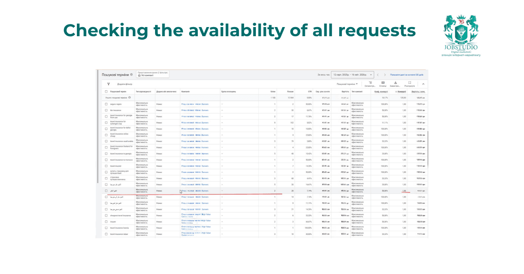524x274 pixels.
Task: Open the Сегментувати segment tool
Action: click(370, 84)
